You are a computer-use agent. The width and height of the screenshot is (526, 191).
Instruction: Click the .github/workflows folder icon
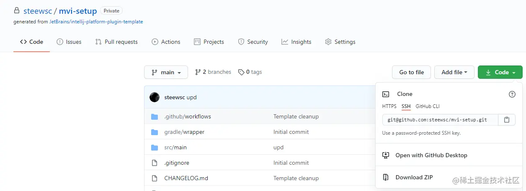click(x=155, y=117)
